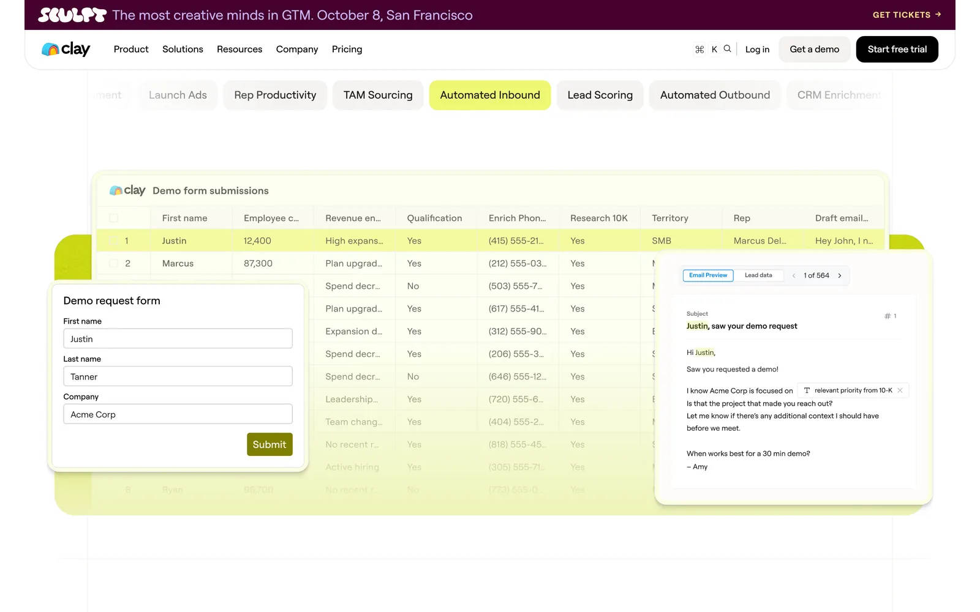The width and height of the screenshot is (980, 612).
Task: Click the Start free trial button
Action: tap(897, 50)
